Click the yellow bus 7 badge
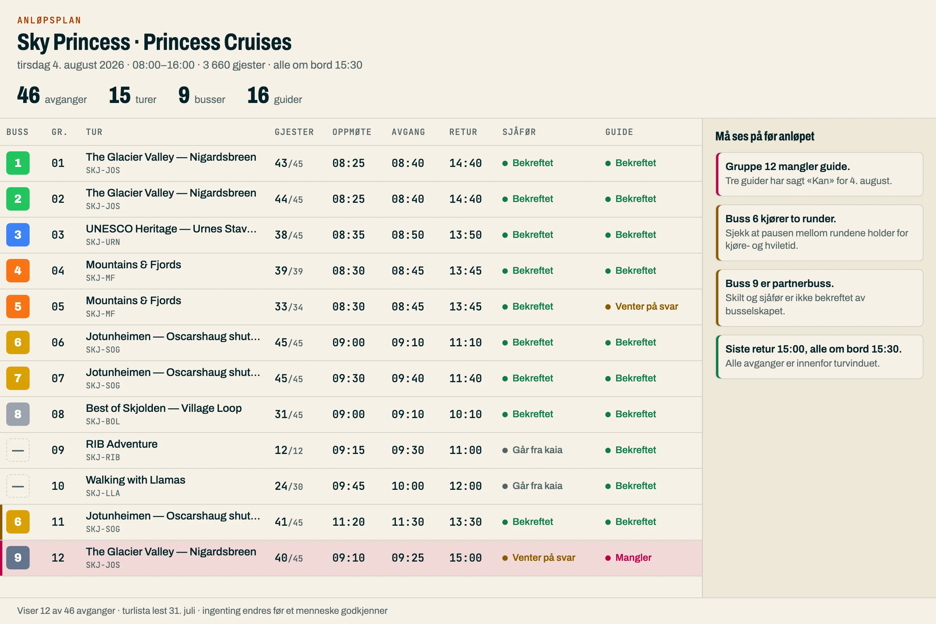Viewport: 936px width, 624px height. coord(18,378)
